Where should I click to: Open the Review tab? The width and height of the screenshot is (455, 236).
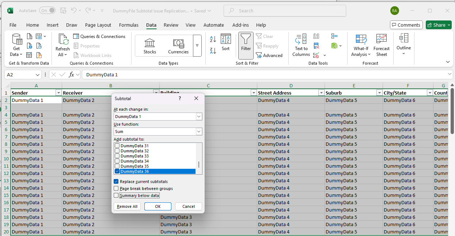click(171, 25)
